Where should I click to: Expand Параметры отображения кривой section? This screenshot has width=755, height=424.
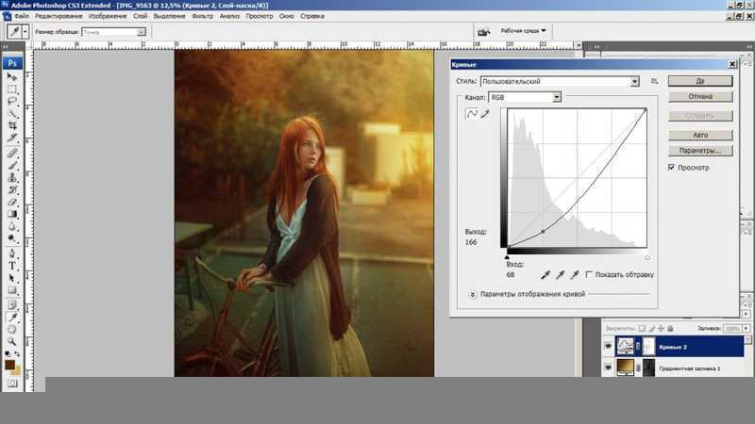[472, 294]
